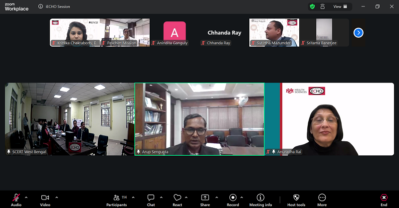The image size is (399, 208).
Task: Click the Chhanda Ray participant tile
Action: tap(224, 32)
